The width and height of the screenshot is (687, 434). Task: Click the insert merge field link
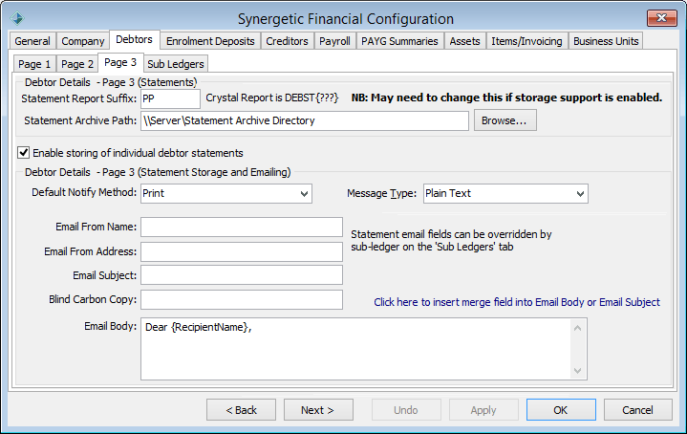click(517, 302)
